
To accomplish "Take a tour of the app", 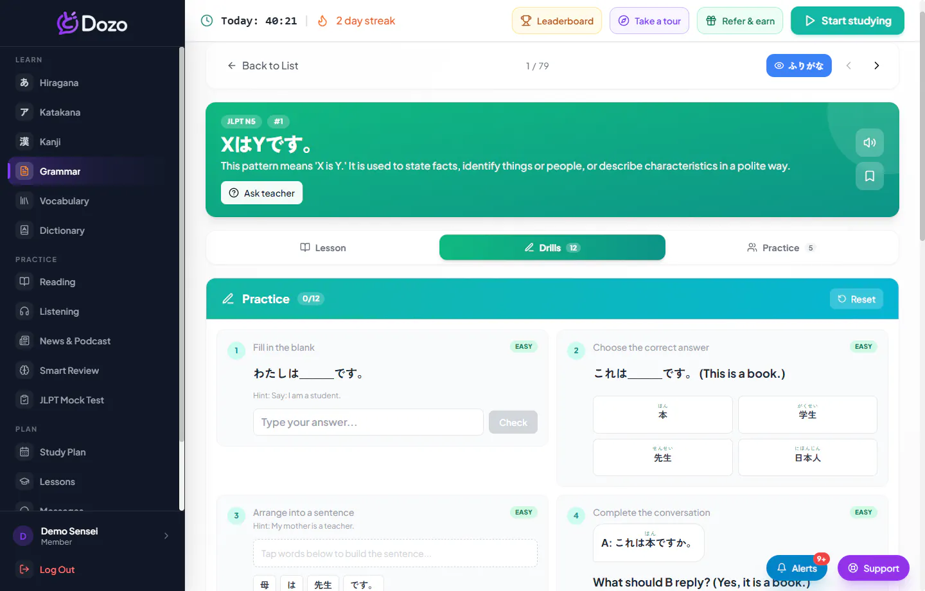I will (649, 21).
